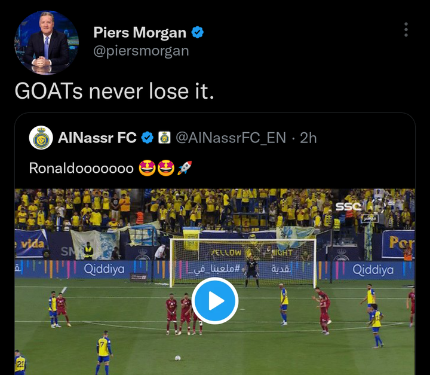Open the @AlNassrFC_EN handle

click(231, 138)
